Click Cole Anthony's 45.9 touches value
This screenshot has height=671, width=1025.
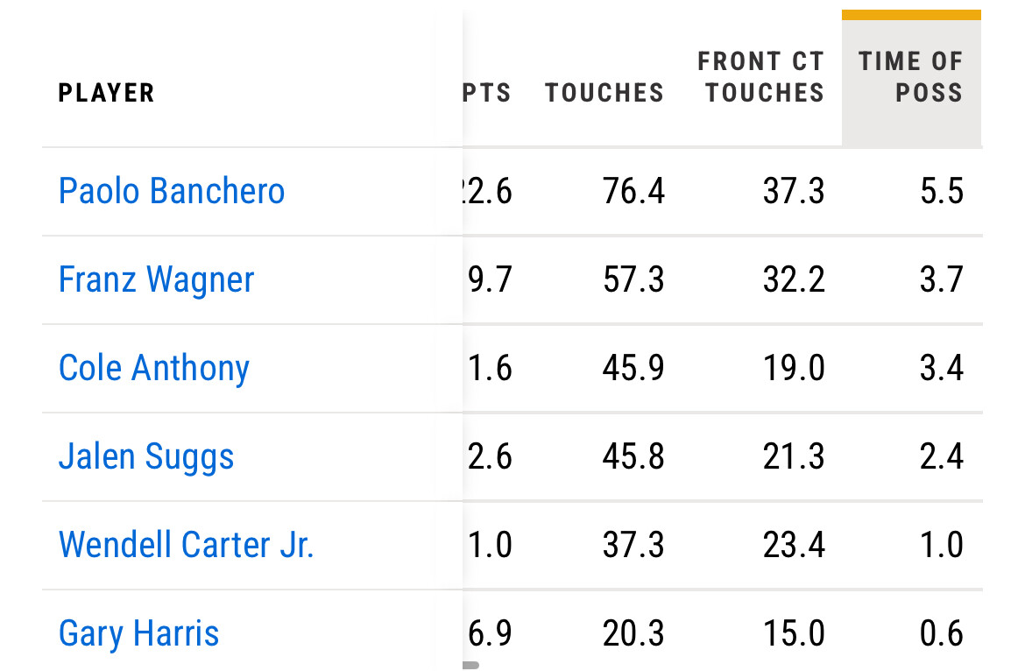tap(633, 368)
